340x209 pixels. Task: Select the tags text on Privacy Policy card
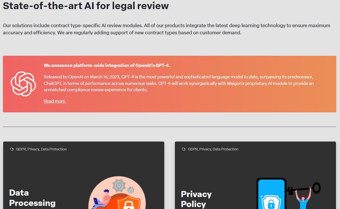(x=213, y=149)
